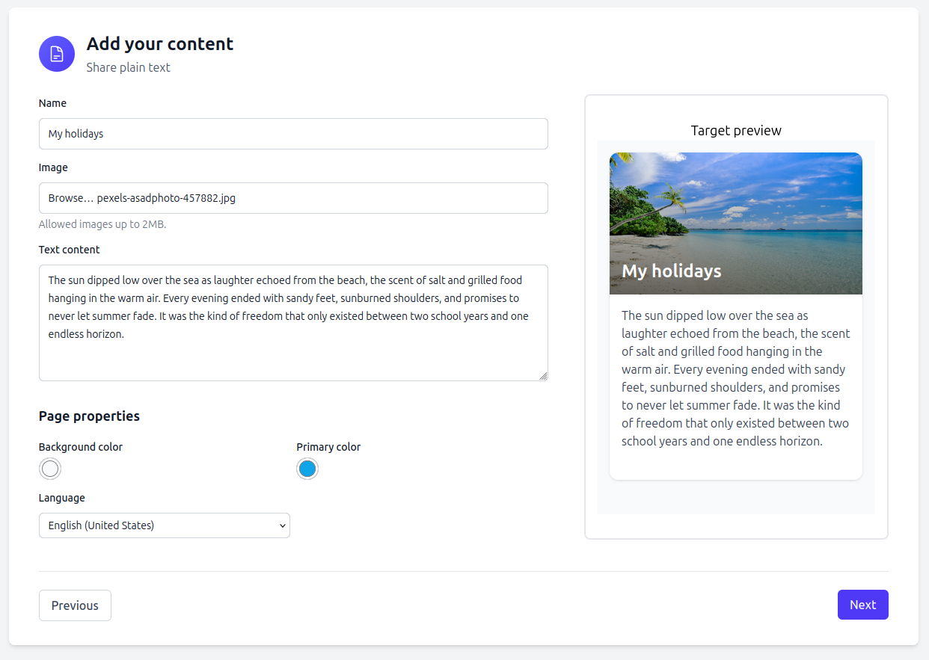929x660 pixels.
Task: Click the preview body text paragraph
Action: click(735, 377)
